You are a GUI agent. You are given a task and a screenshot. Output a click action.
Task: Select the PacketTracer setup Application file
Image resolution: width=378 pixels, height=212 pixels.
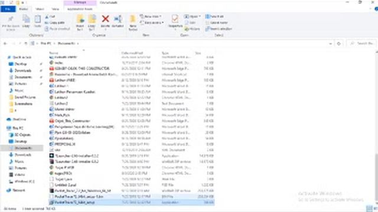(132, 203)
